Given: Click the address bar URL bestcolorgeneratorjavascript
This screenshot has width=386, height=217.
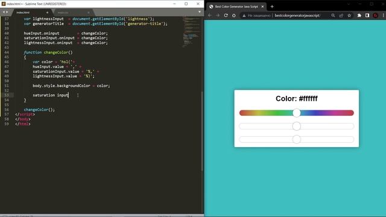Looking at the screenshot, I should pos(297,15).
